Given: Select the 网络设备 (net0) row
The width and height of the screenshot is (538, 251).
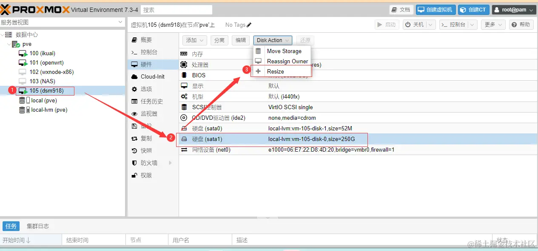Looking at the screenshot, I should 358,149.
